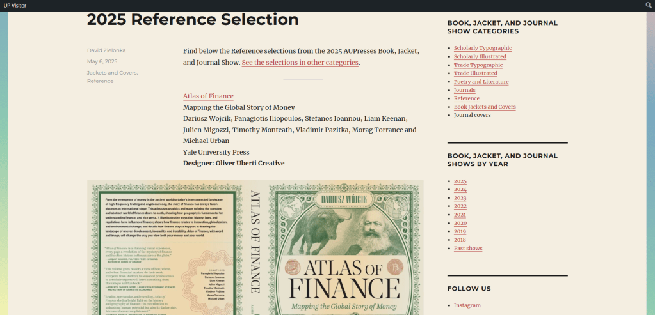Select Trade Typographic in sidebar
This screenshot has width=655, height=315.
click(x=478, y=65)
